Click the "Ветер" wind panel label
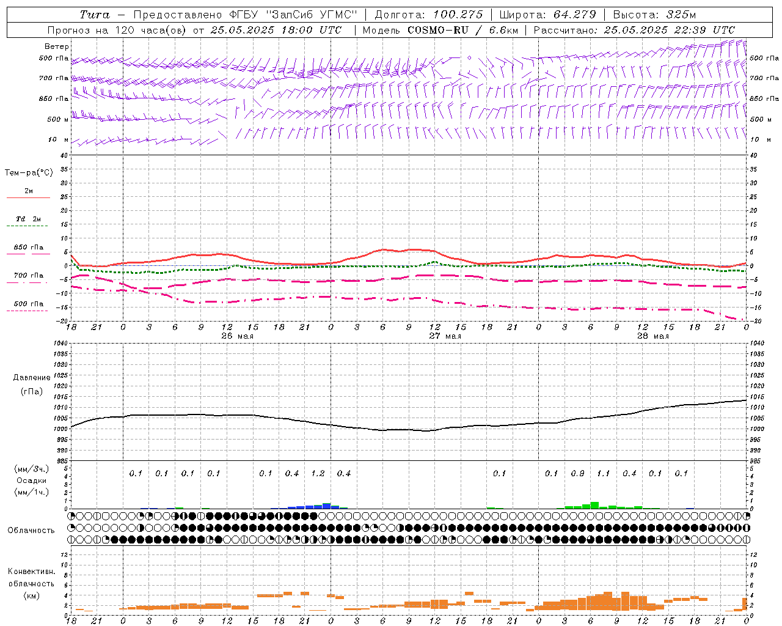Image resolution: width=782 pixels, height=626 pixels. click(x=57, y=46)
